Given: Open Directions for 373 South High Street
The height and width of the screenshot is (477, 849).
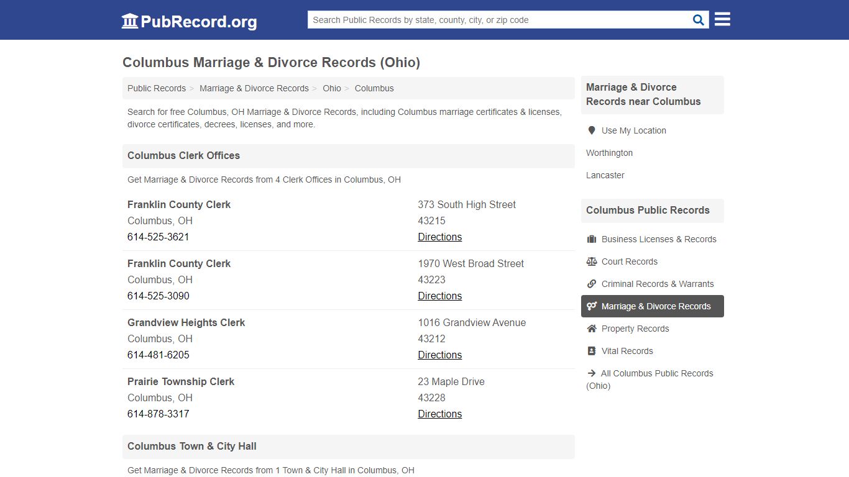Looking at the screenshot, I should (x=440, y=237).
